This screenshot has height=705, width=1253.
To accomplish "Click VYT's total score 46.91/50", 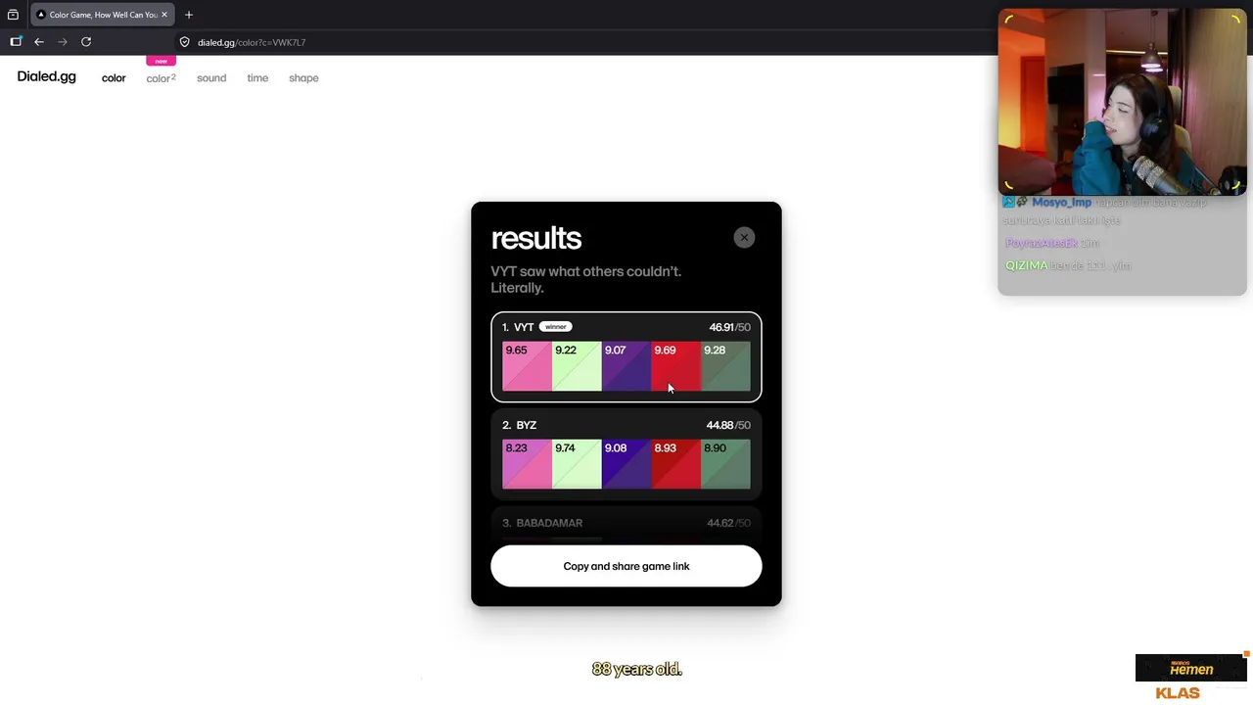I will coord(729,327).
